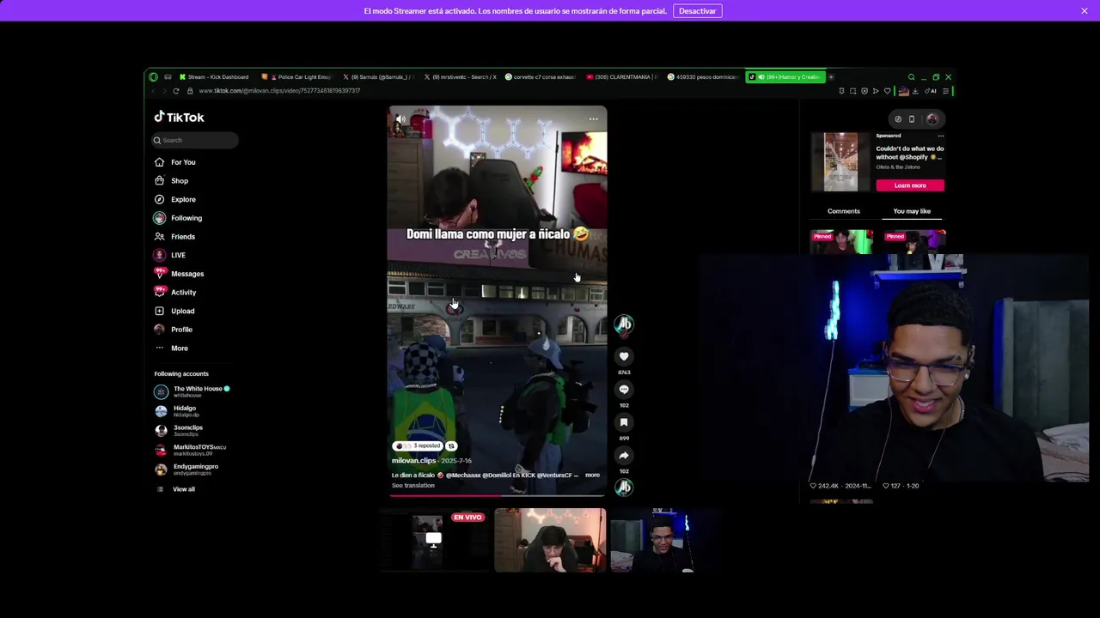The image size is (1100, 618).
Task: Switch to the CLARENTMANIA YouTube tab
Action: (x=622, y=77)
